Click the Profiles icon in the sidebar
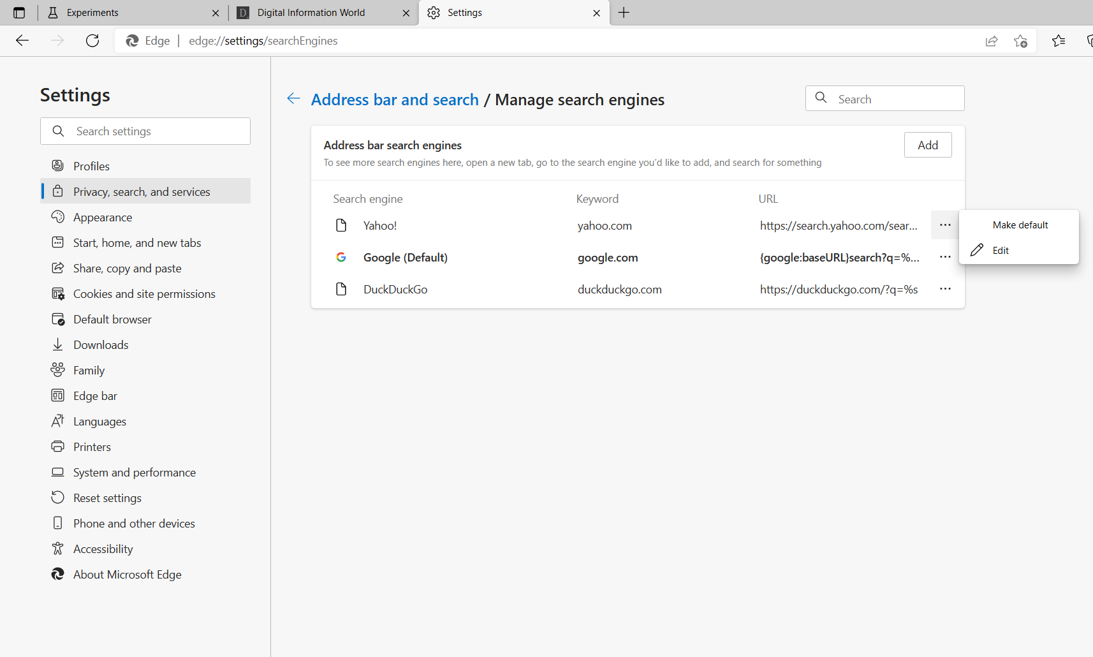Viewport: 1093px width, 657px height. [x=58, y=166]
